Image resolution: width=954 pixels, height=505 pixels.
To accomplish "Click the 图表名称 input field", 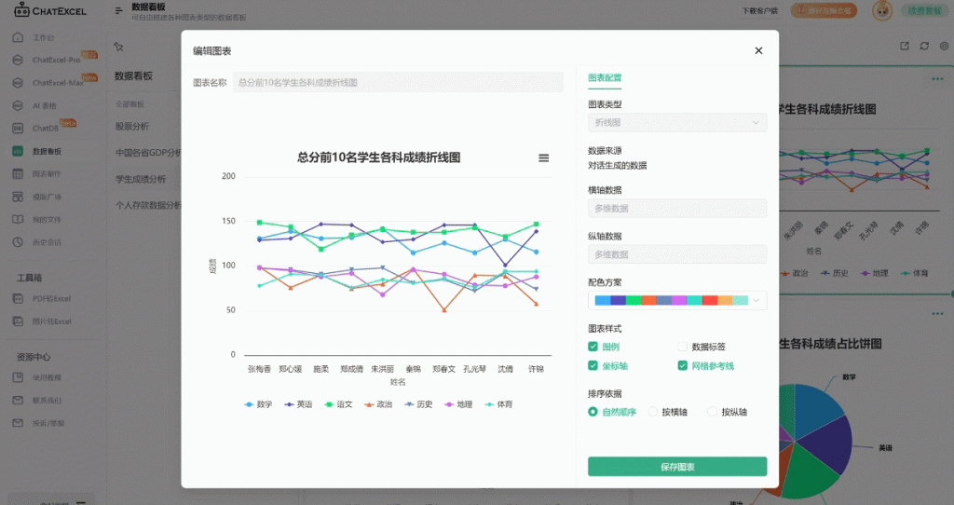I will 398,83.
